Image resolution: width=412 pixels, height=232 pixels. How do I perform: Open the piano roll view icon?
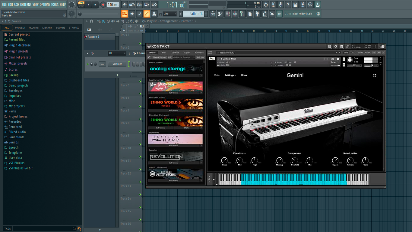tap(220, 14)
